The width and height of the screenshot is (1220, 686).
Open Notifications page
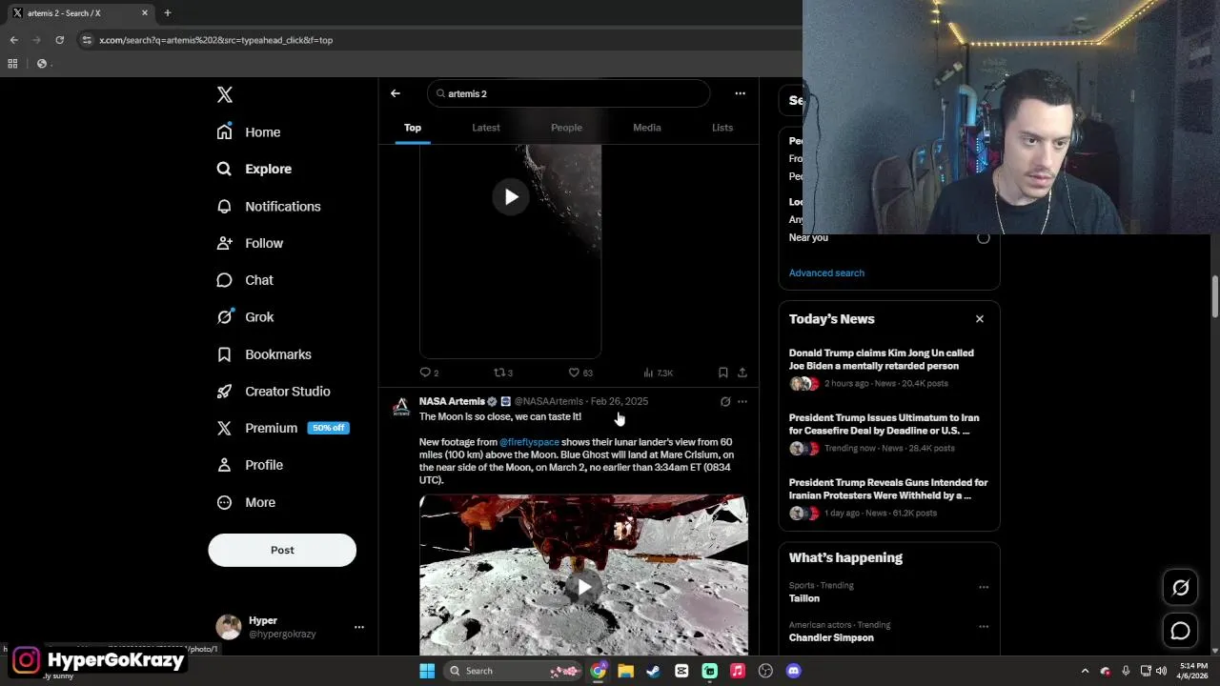click(x=269, y=206)
